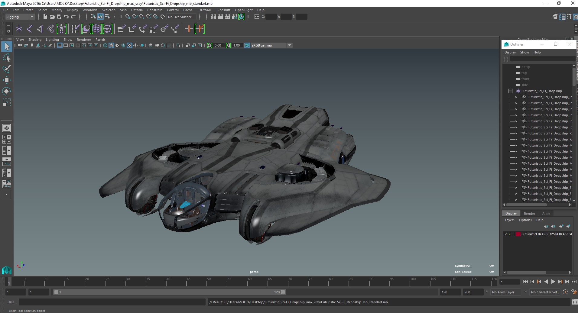
Task: Open the sRGB gamma dropdown
Action: [x=290, y=45]
